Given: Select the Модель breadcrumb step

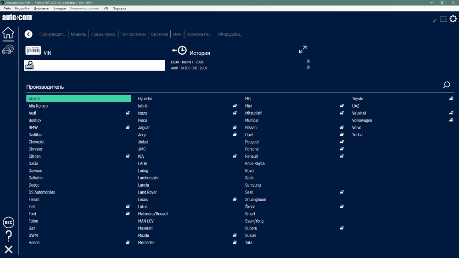Looking at the screenshot, I should pos(78,34).
